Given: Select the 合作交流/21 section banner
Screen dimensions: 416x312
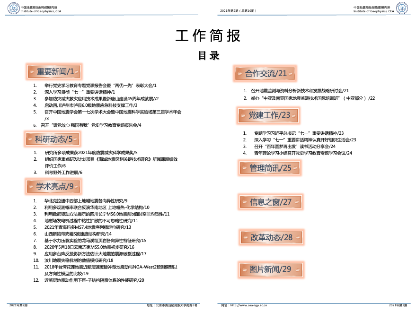Looking at the screenshot, I should click(266, 73).
